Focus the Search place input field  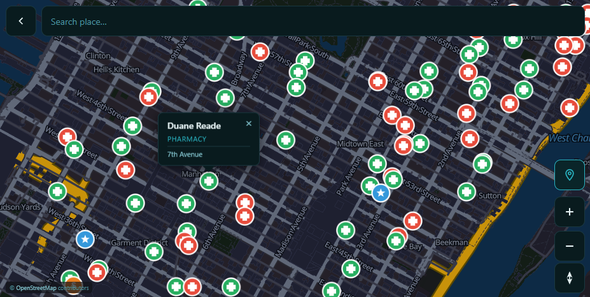click(x=313, y=21)
